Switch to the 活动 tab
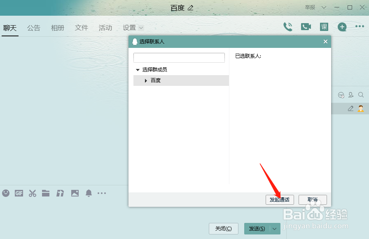 click(105, 28)
